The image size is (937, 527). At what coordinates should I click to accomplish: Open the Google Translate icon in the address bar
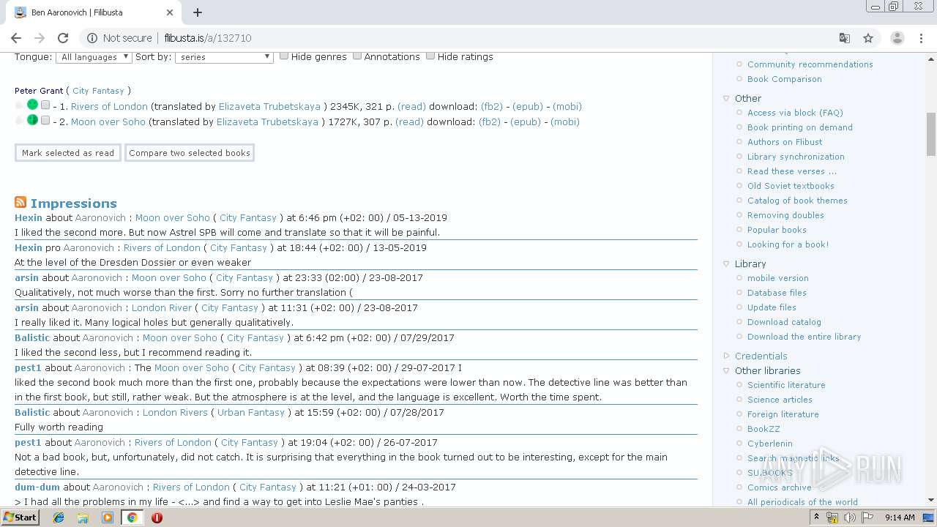pos(845,38)
